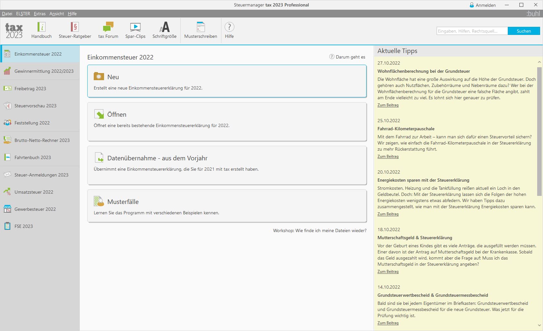Image resolution: width=543 pixels, height=331 pixels.
Task: Open the ELSTER menu
Action: [x=23, y=14]
